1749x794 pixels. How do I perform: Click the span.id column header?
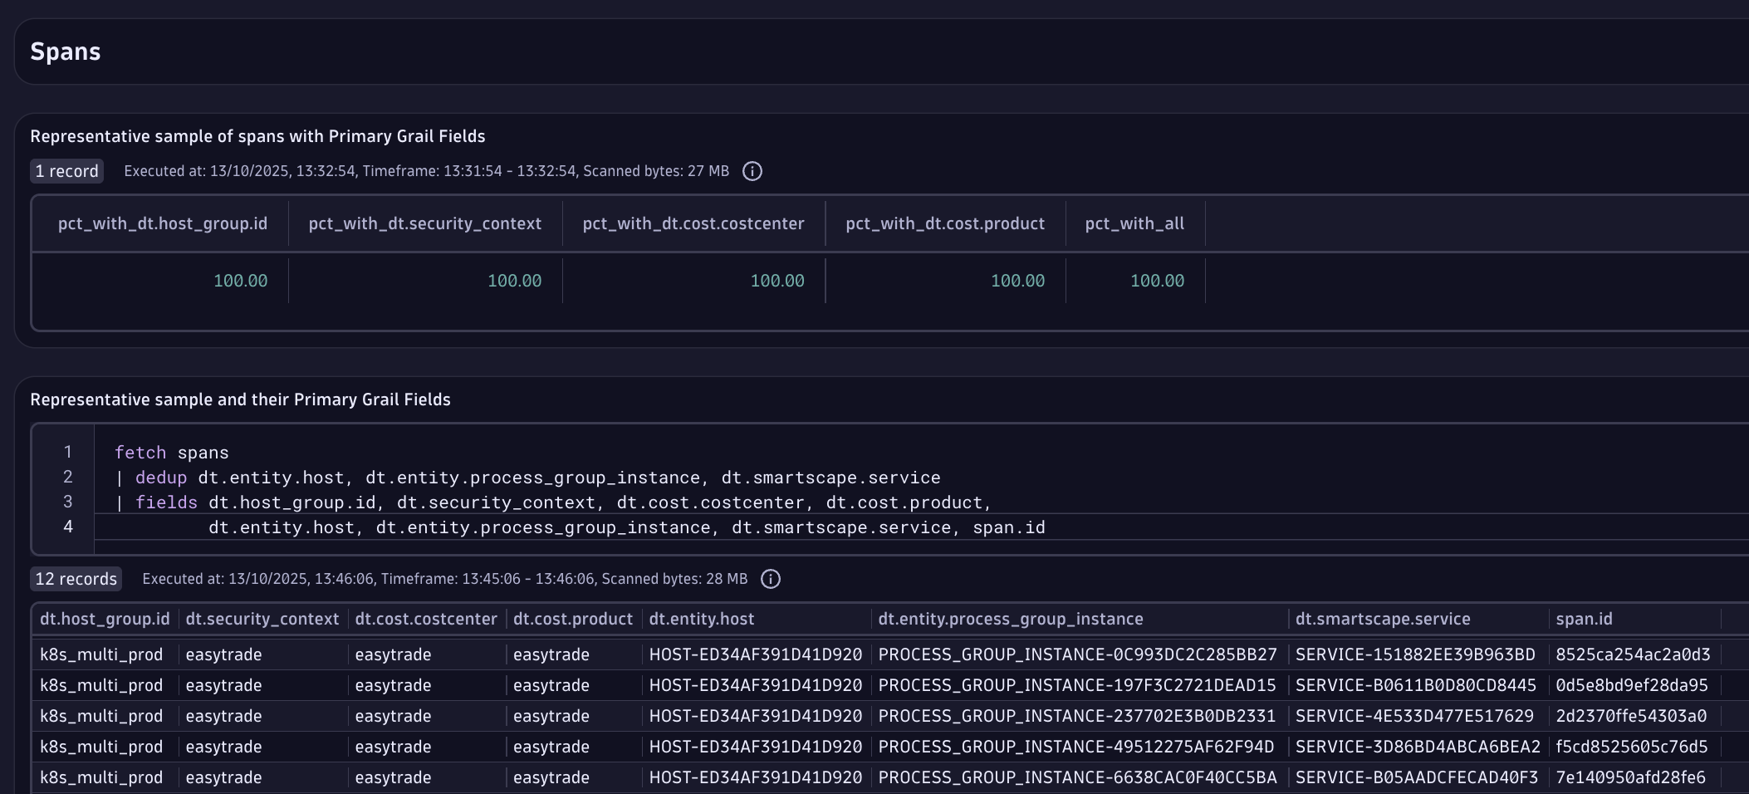pyautogui.click(x=1584, y=619)
